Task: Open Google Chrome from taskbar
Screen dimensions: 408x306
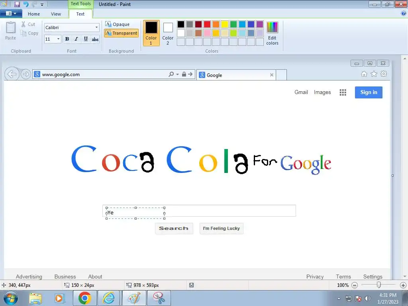Action: tap(84, 298)
